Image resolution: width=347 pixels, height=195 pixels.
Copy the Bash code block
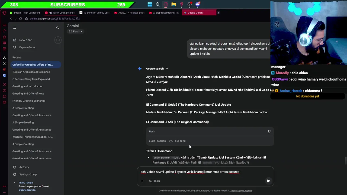coord(269,131)
